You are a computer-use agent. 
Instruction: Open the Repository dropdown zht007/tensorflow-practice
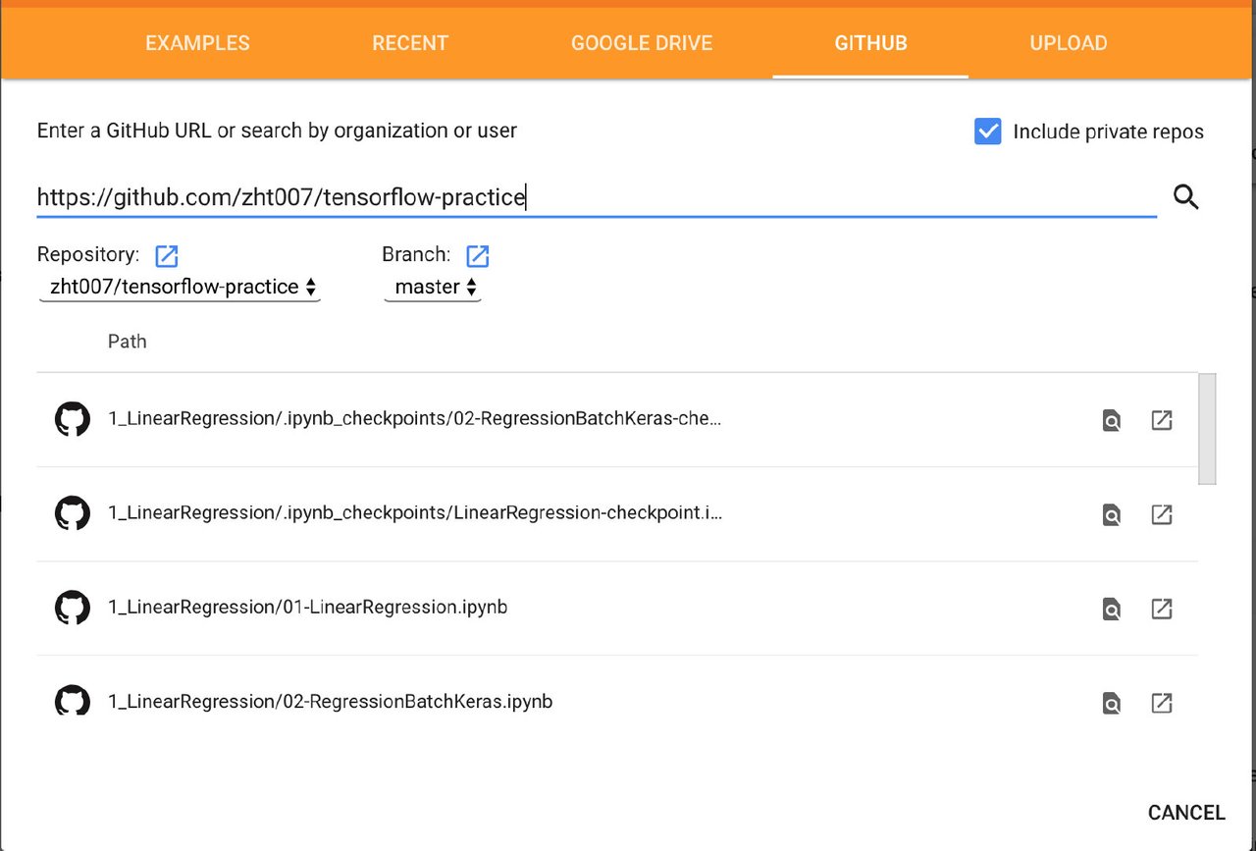(x=180, y=288)
